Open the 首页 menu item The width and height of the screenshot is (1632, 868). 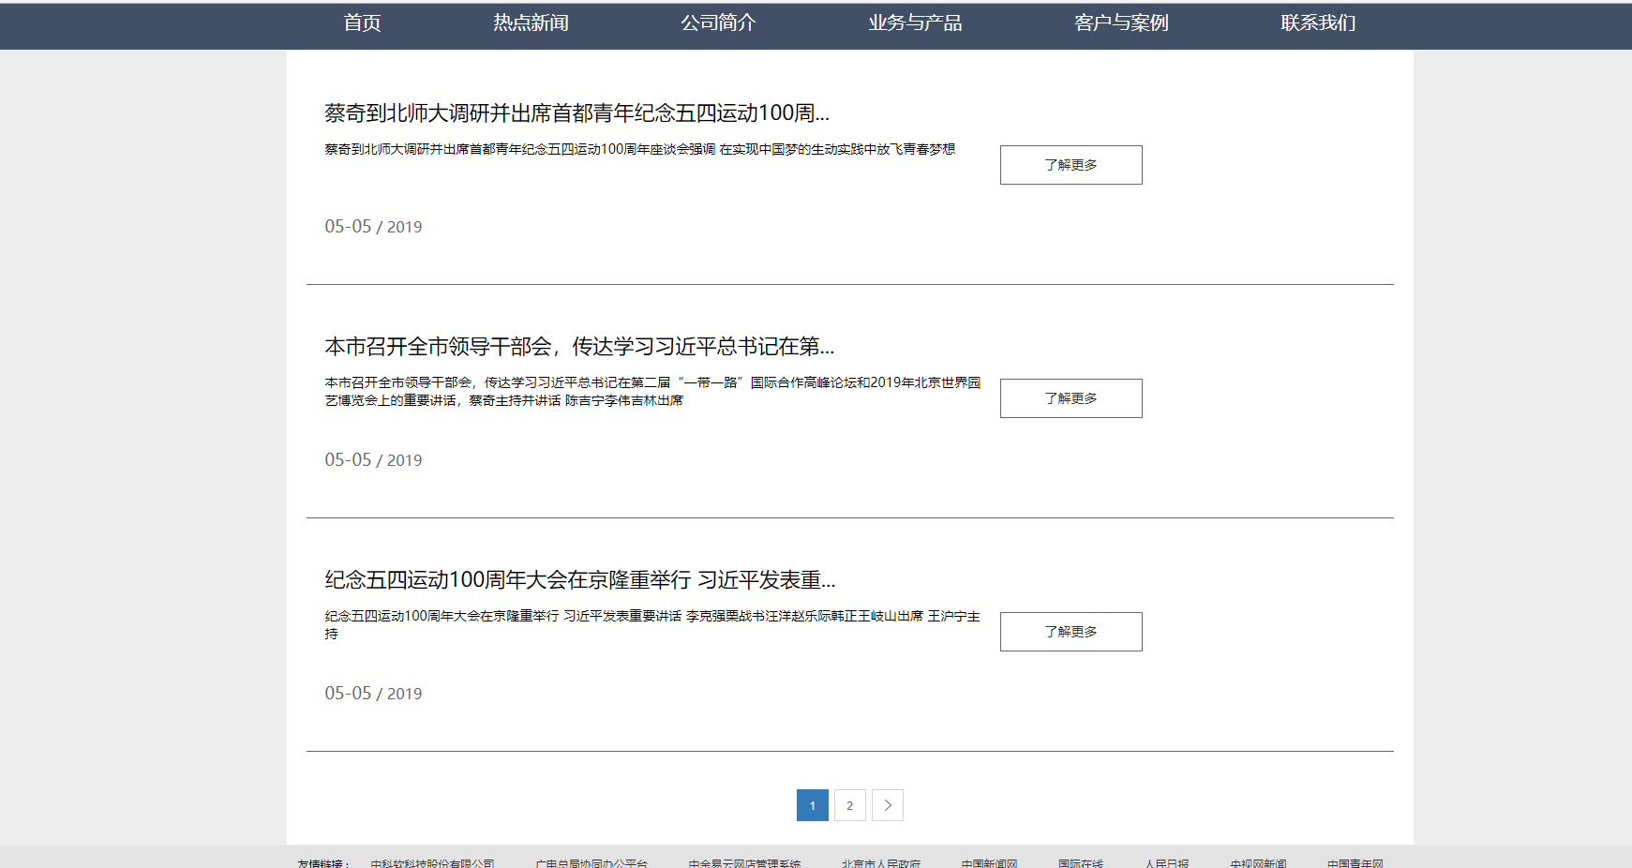pyautogui.click(x=362, y=23)
